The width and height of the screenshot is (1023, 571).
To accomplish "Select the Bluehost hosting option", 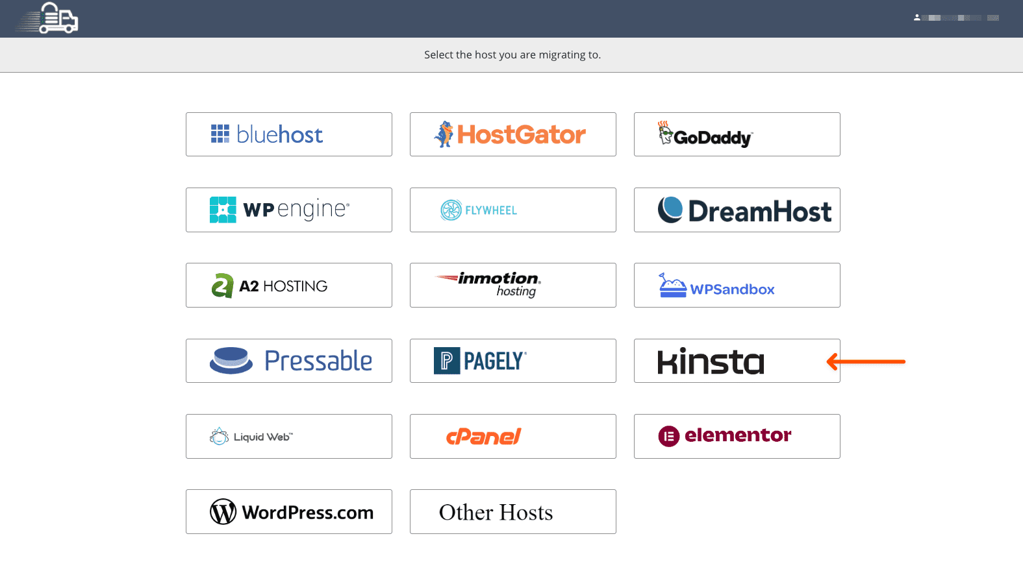I will 288,134.
